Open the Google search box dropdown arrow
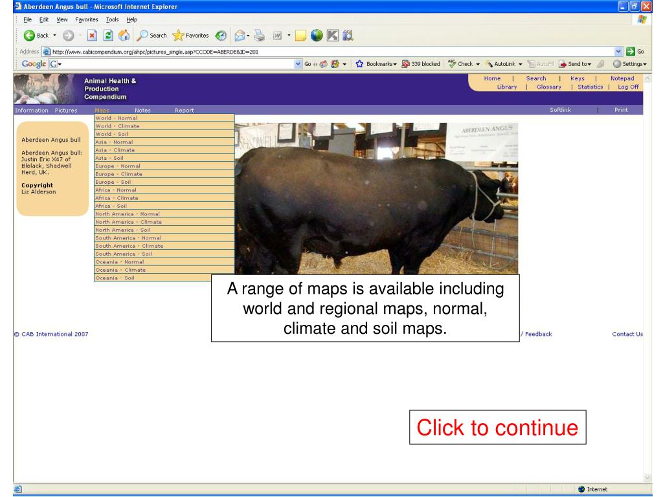This screenshot has height=497, width=663. 298,64
